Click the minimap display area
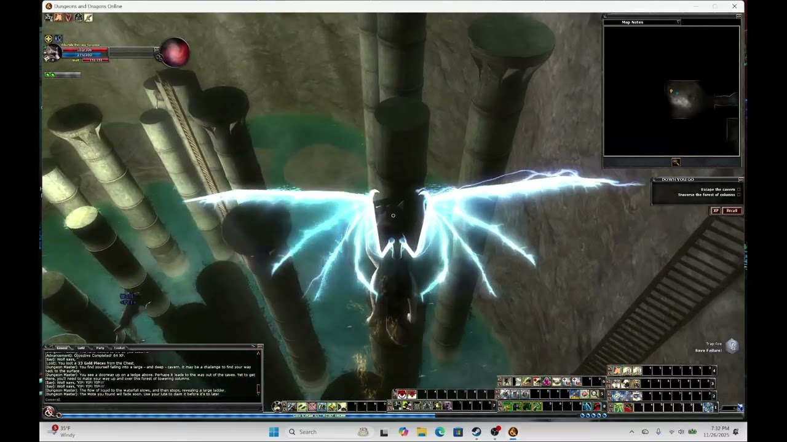787x442 pixels. (671, 91)
